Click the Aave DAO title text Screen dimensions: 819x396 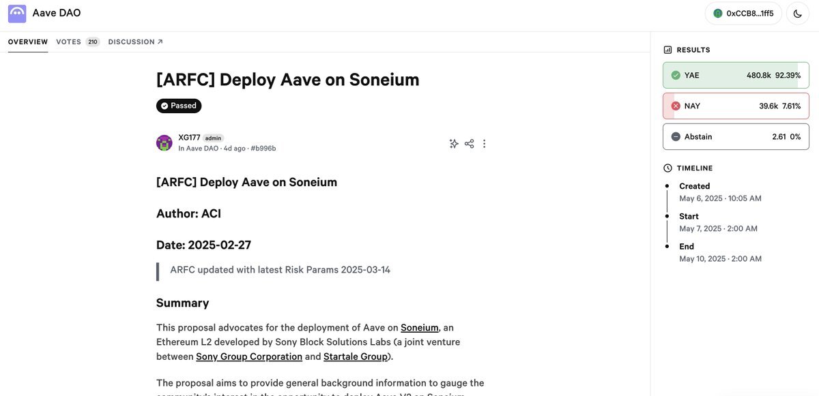[57, 13]
